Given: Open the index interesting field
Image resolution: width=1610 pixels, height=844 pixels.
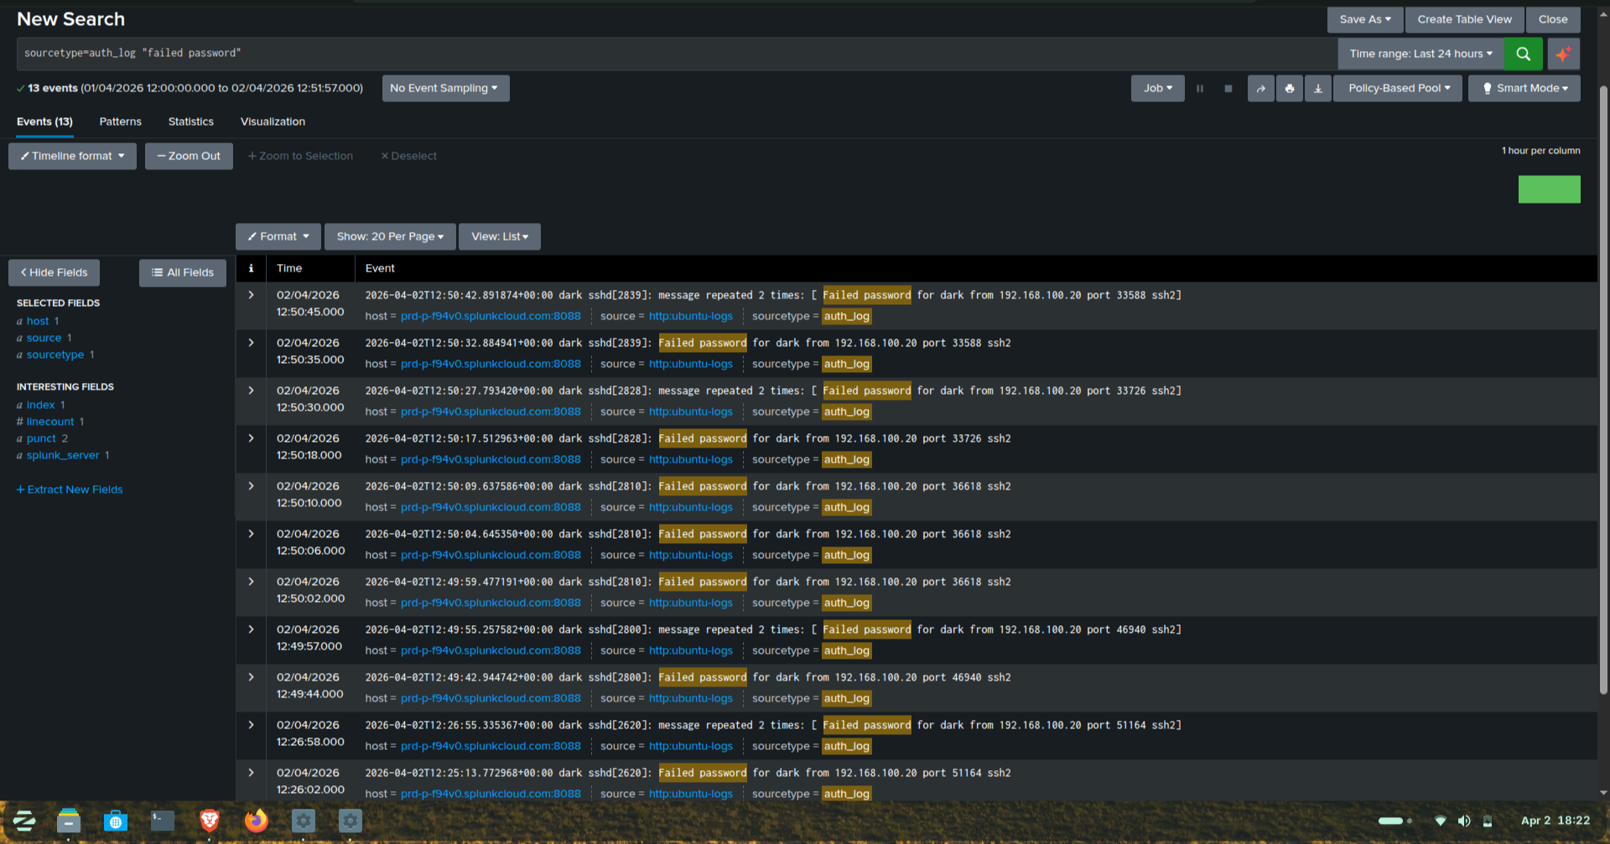Looking at the screenshot, I should point(40,405).
